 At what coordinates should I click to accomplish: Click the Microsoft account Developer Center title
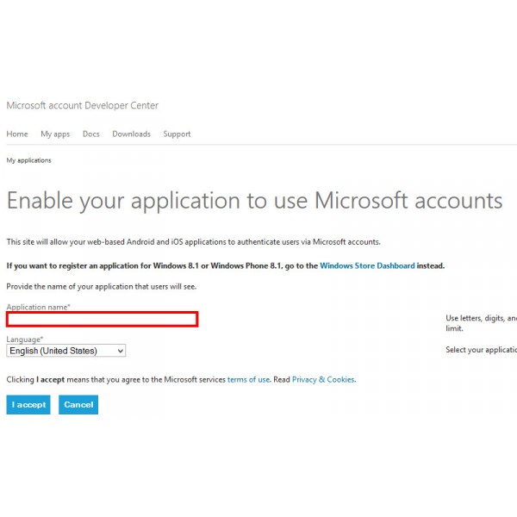coord(83,105)
